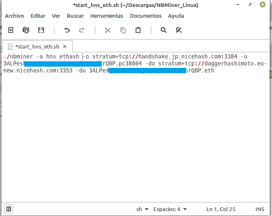
Task: Click the word nbminer in the script
Action: click(21, 56)
